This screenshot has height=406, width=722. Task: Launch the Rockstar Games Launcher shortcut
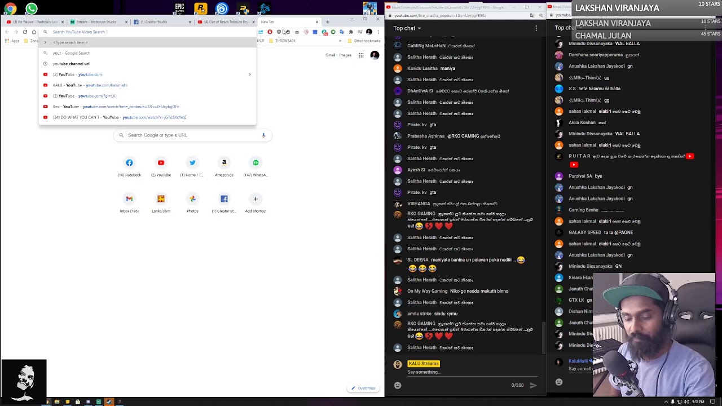tap(200, 8)
